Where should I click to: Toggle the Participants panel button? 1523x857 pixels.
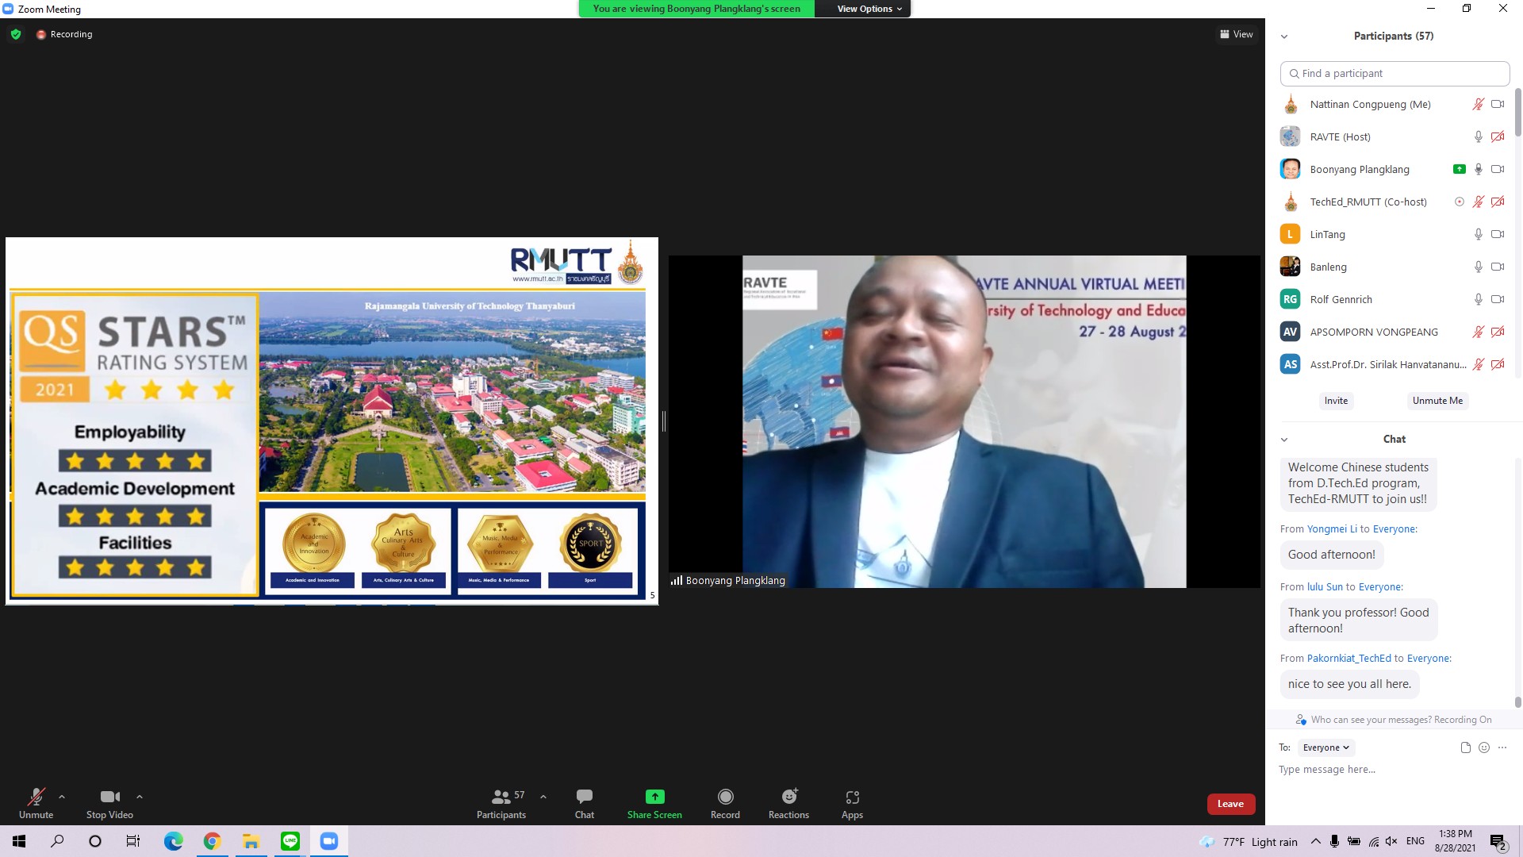coord(501,803)
